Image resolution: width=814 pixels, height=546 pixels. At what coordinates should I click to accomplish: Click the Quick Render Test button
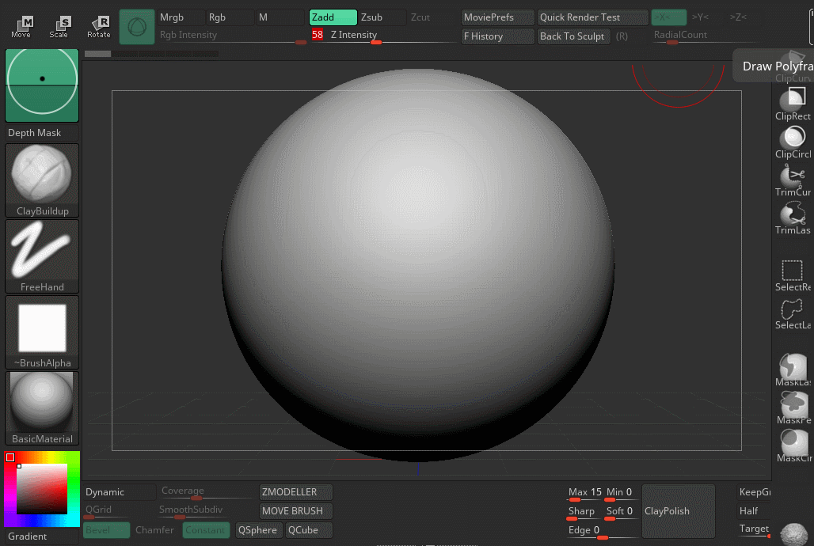(x=591, y=17)
